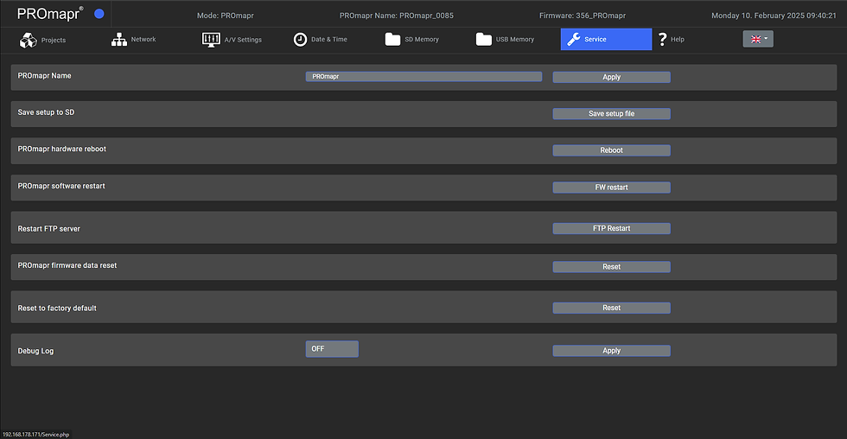Click the Reboot button

(x=612, y=150)
